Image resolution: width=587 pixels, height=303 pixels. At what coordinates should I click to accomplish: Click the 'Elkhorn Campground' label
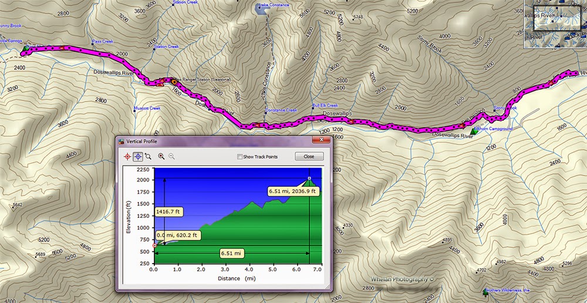(493, 129)
